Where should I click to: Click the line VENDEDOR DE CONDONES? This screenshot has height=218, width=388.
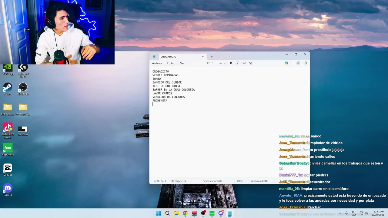coord(169,97)
